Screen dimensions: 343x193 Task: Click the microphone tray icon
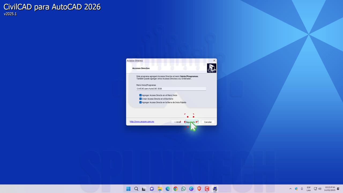(x=302, y=189)
